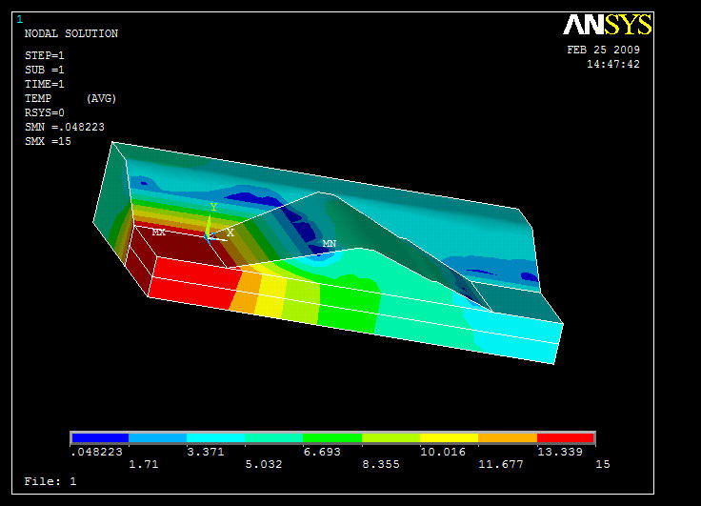Click the File: 1 label at bottom
Viewport: 701px width, 506px height.
pos(50,481)
